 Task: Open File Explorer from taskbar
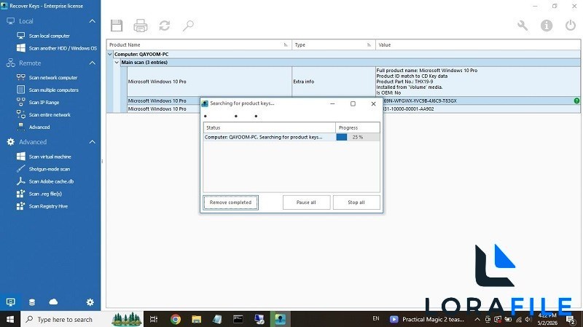tap(196, 319)
